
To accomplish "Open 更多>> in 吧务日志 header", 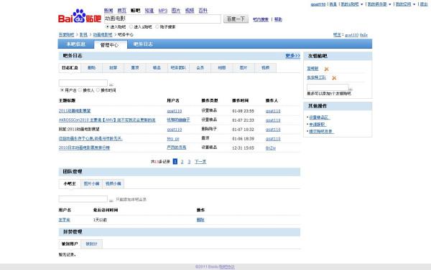I will point(292,56).
